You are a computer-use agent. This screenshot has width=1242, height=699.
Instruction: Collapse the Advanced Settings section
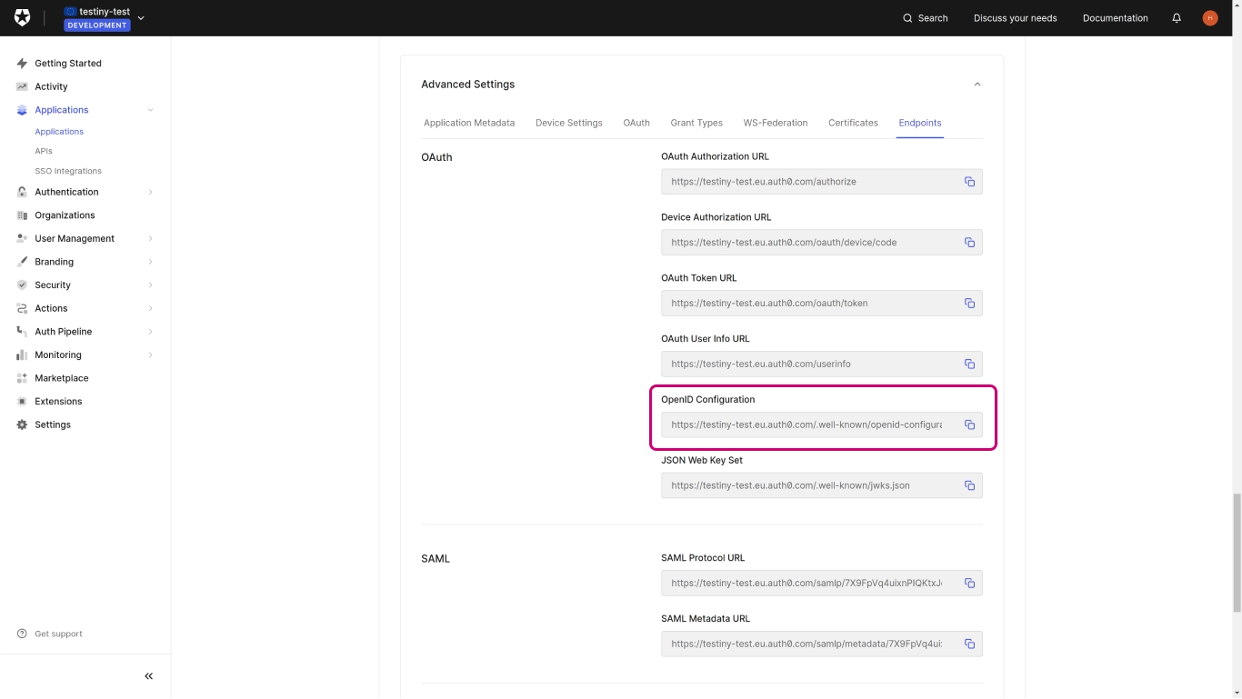pyautogui.click(x=977, y=85)
